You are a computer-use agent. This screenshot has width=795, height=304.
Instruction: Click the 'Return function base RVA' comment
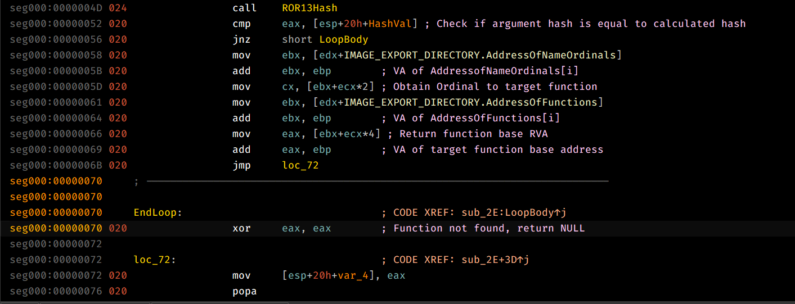(474, 134)
